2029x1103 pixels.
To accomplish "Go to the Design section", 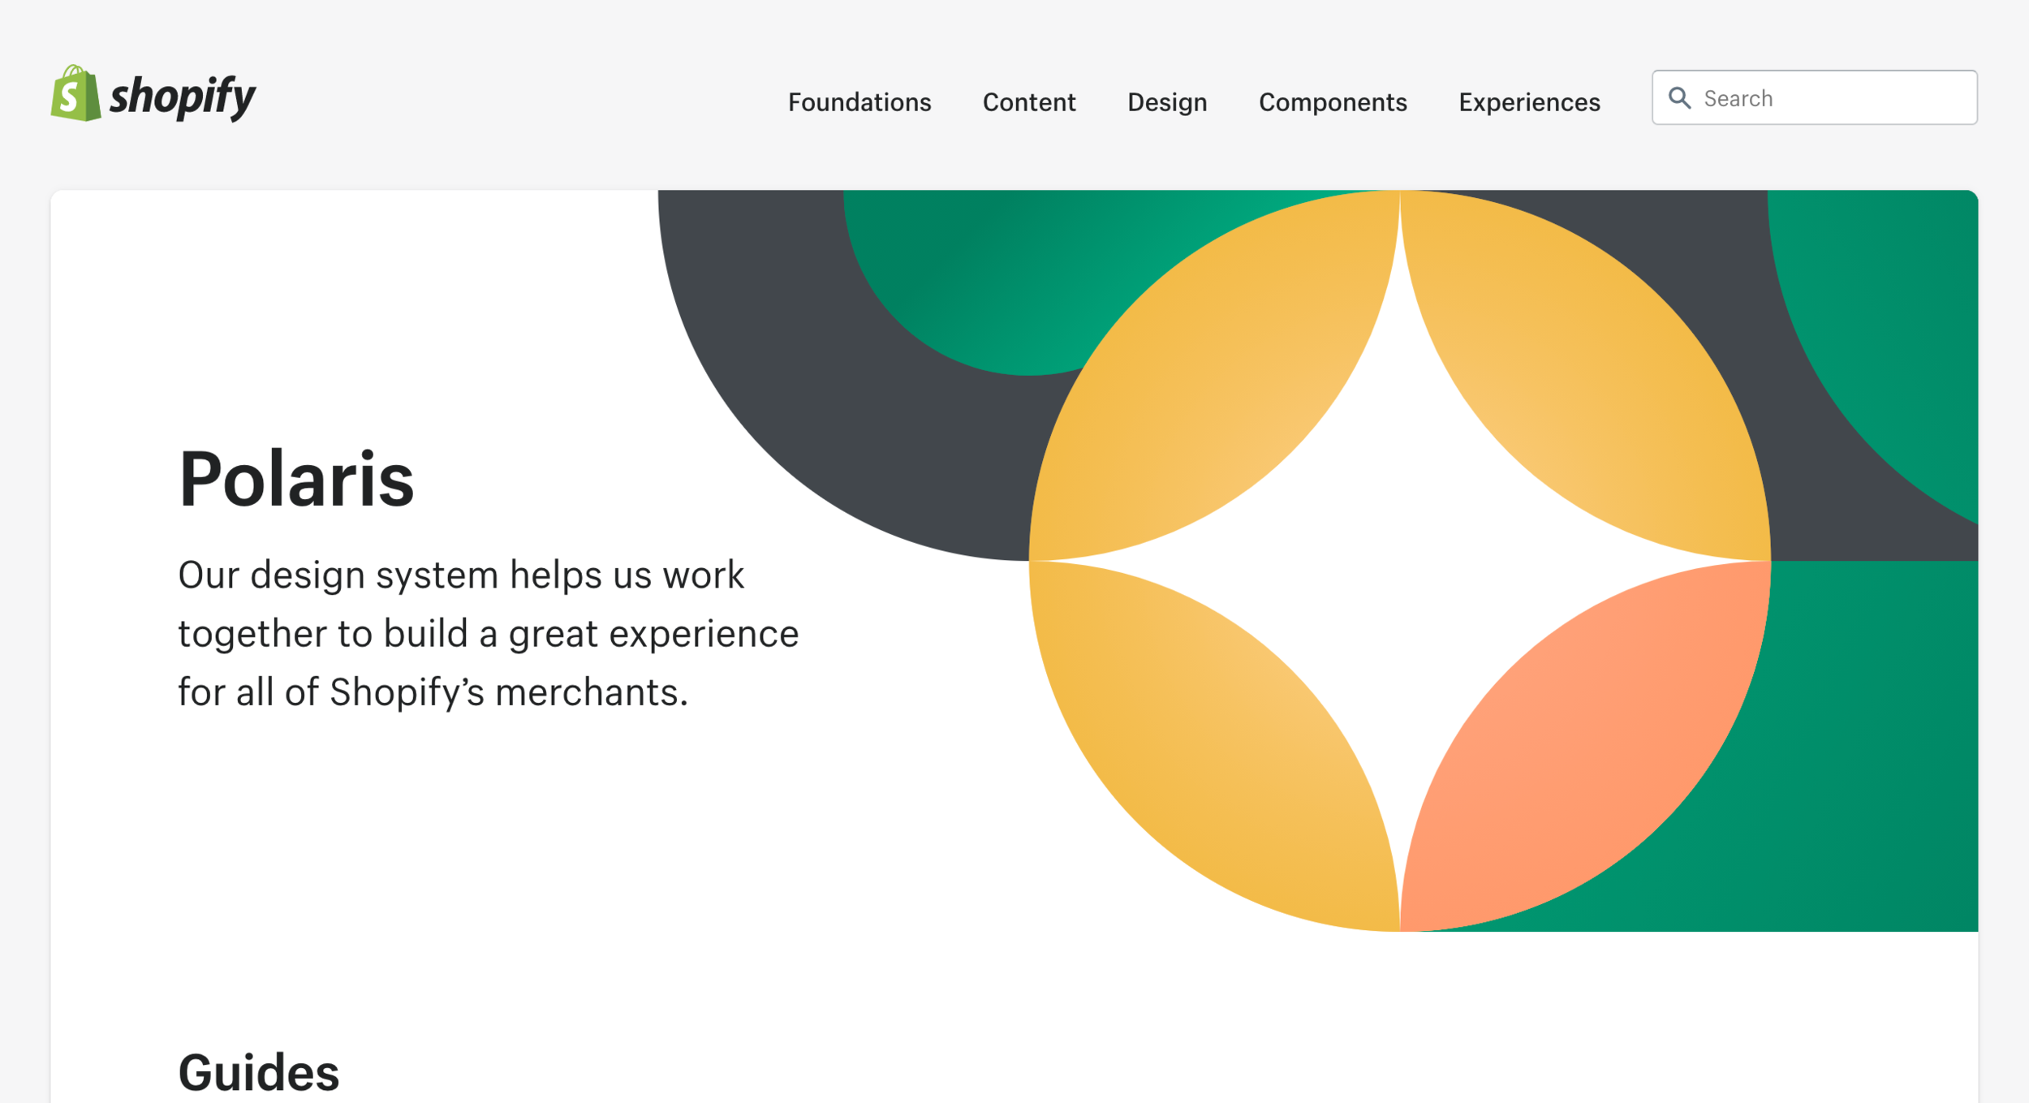I will pos(1167,102).
